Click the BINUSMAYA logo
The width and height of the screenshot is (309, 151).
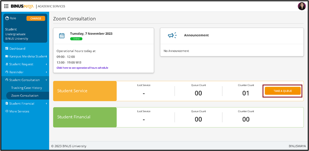(22, 6)
